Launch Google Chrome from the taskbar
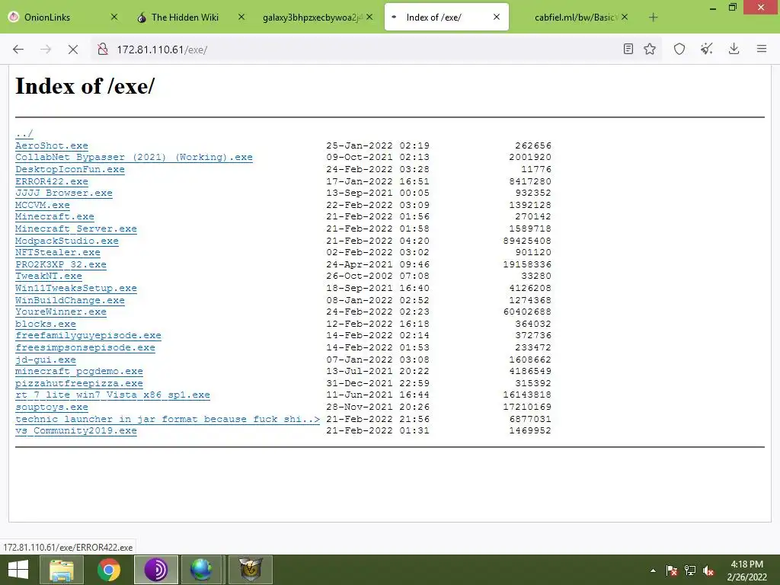The height and width of the screenshot is (585, 780). click(x=109, y=570)
